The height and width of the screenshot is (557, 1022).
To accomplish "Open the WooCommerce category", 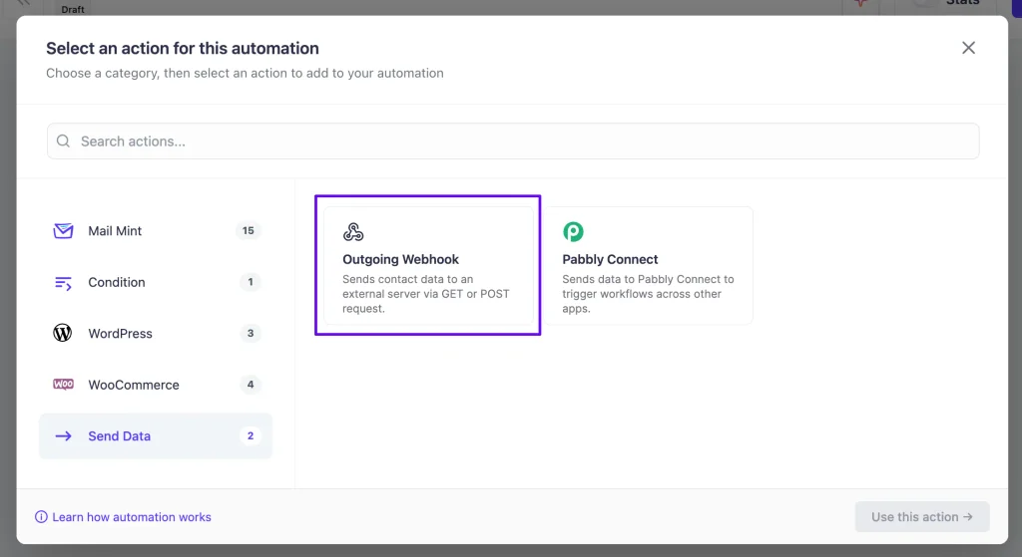I will [156, 385].
